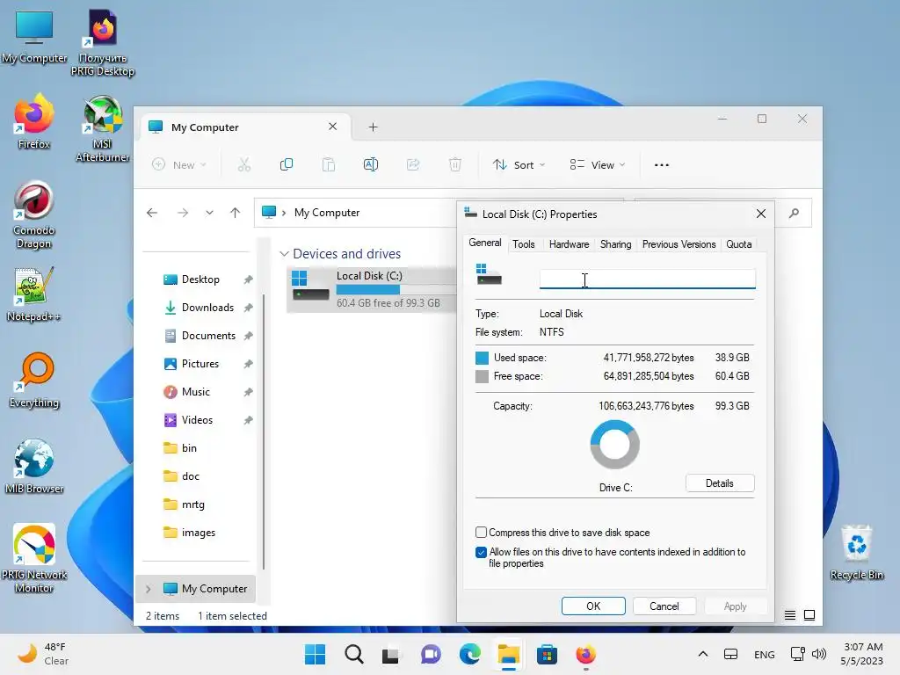Switch to the Tools tab
This screenshot has width=900, height=675.
(524, 244)
